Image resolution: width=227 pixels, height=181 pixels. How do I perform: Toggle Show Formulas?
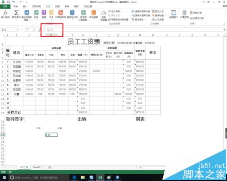pyautogui.click(x=158, y=11)
